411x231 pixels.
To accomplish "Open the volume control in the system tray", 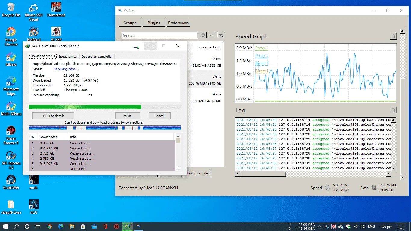I will (362, 226).
